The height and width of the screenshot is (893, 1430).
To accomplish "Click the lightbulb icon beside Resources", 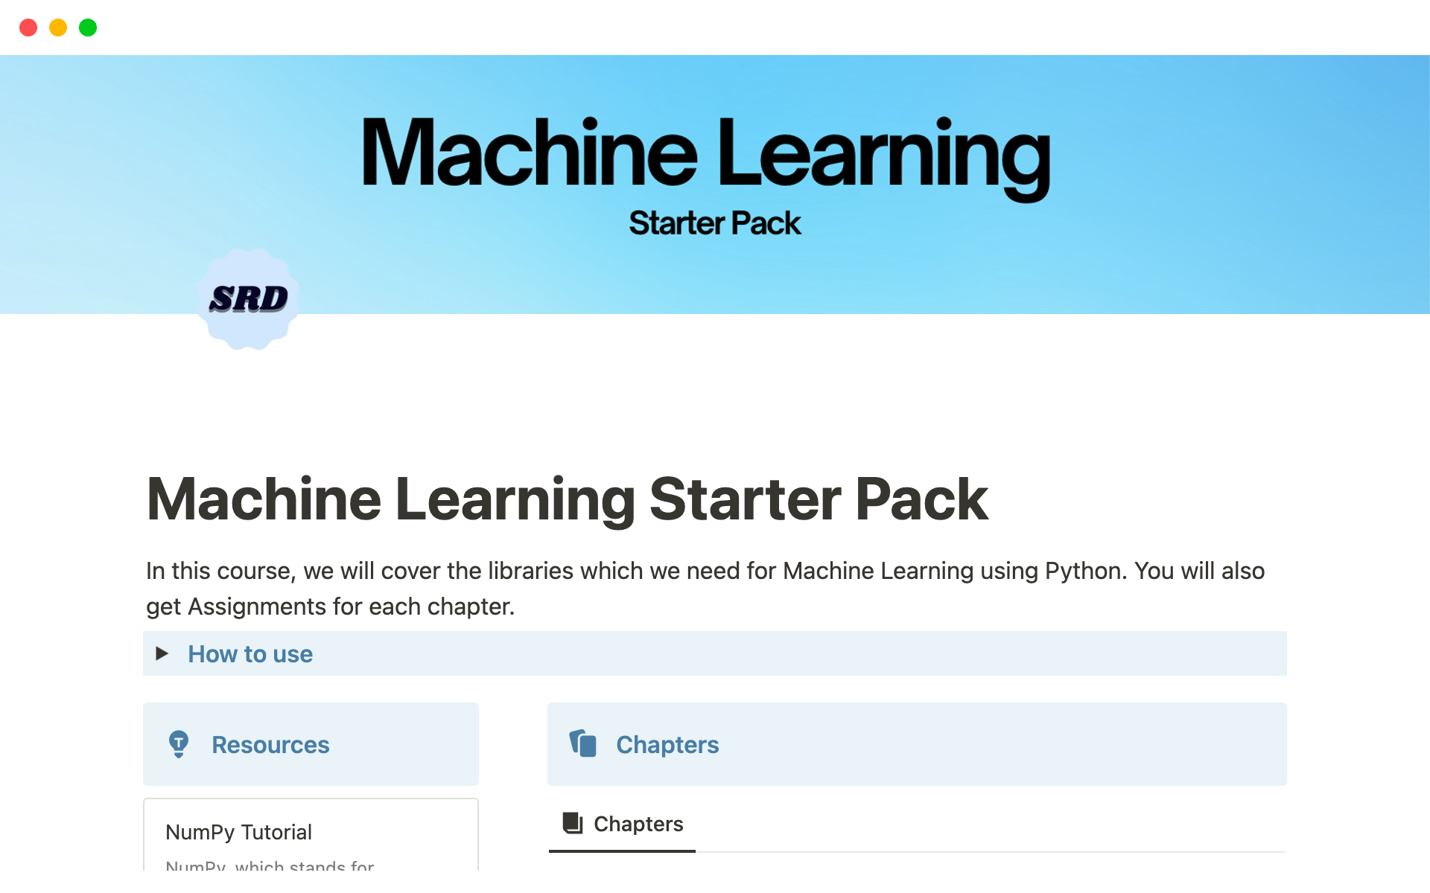I will (x=179, y=743).
